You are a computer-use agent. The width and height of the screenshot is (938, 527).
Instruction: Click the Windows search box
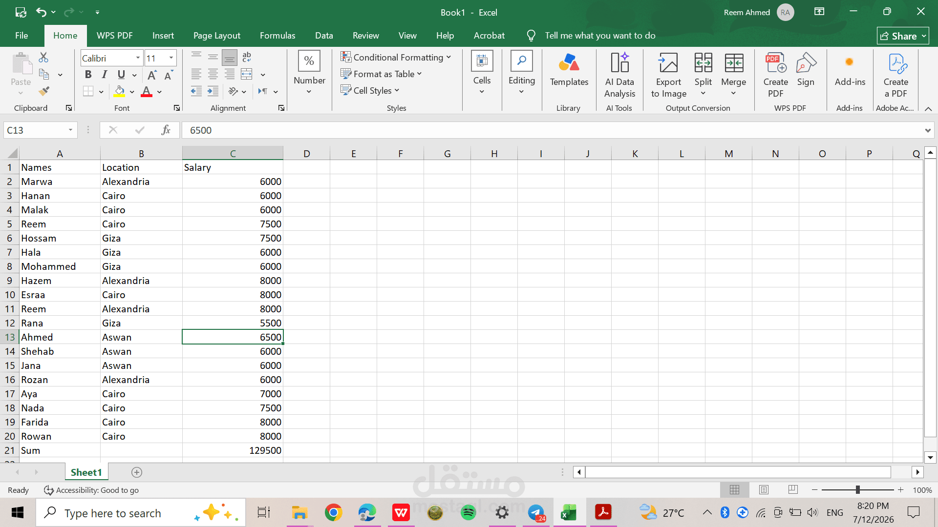(141, 513)
